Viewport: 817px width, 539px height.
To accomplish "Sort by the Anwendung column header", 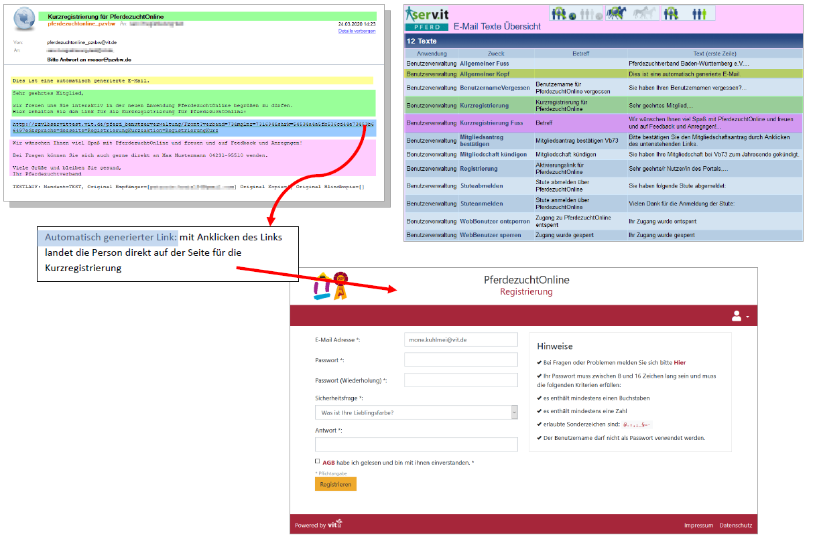I will point(432,54).
